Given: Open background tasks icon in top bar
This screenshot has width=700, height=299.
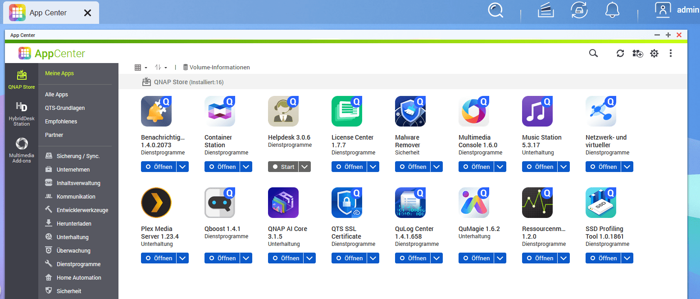Looking at the screenshot, I should coord(545,10).
